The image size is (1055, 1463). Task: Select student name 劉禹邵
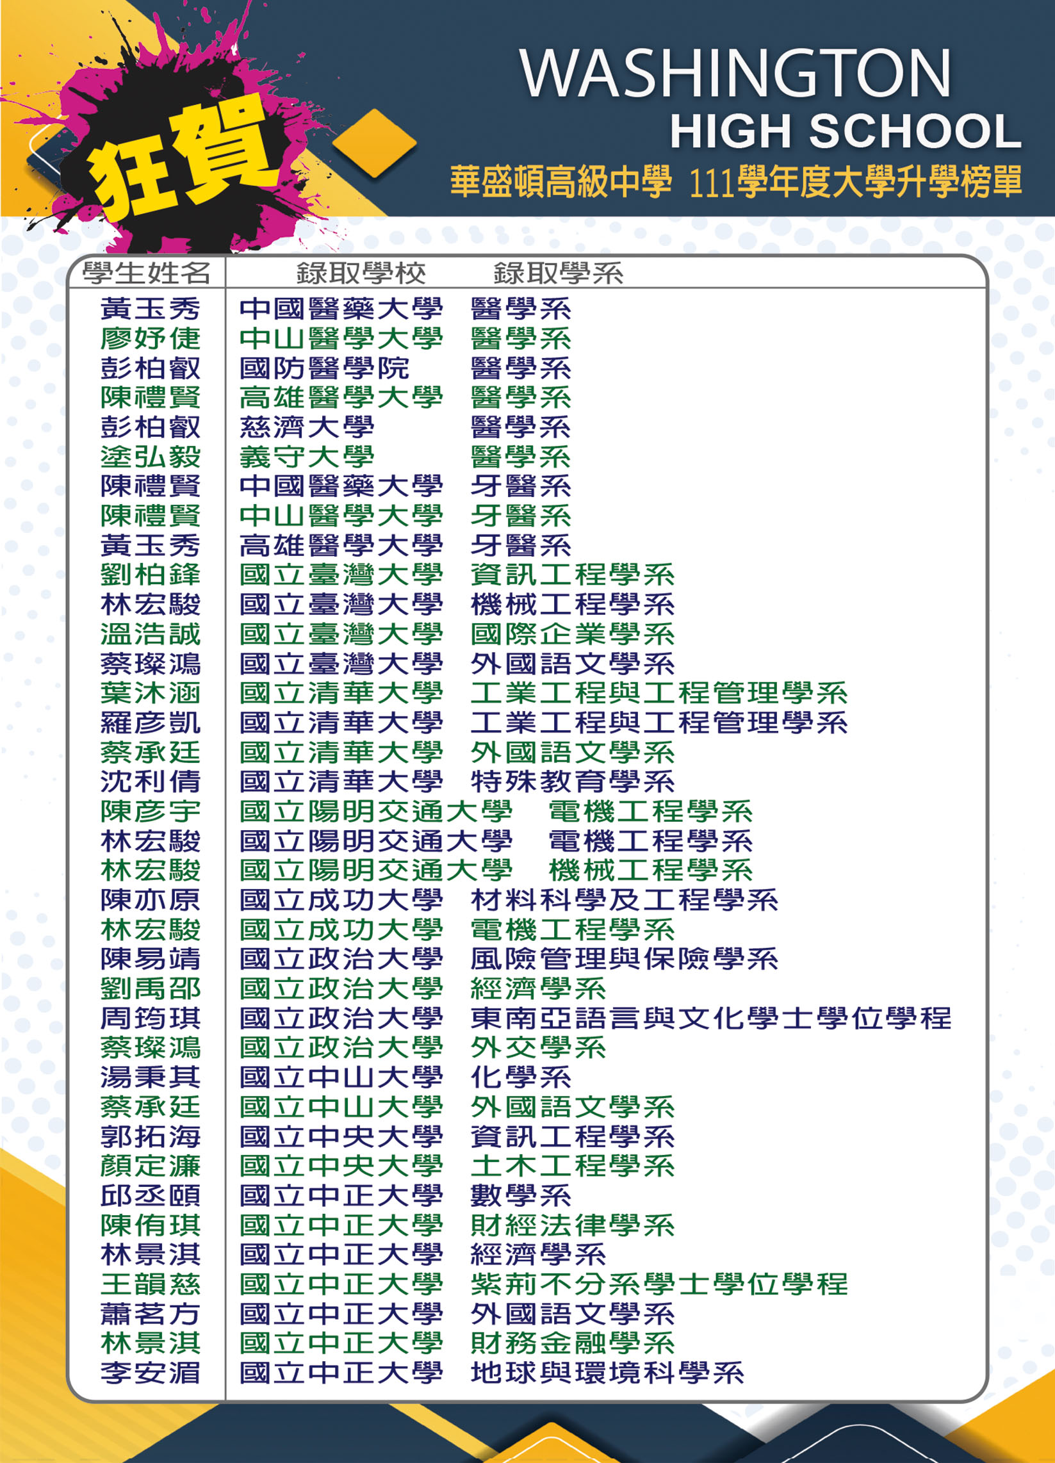click(151, 989)
